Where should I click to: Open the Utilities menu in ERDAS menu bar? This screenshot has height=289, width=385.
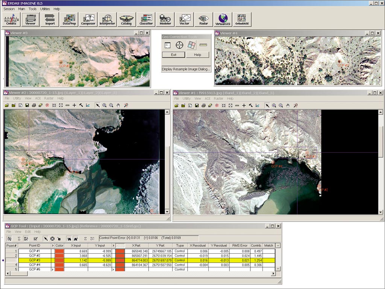45,9
